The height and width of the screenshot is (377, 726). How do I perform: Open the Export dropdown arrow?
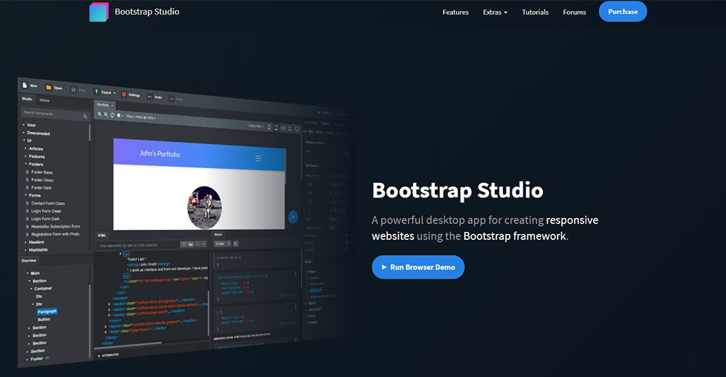pos(114,93)
